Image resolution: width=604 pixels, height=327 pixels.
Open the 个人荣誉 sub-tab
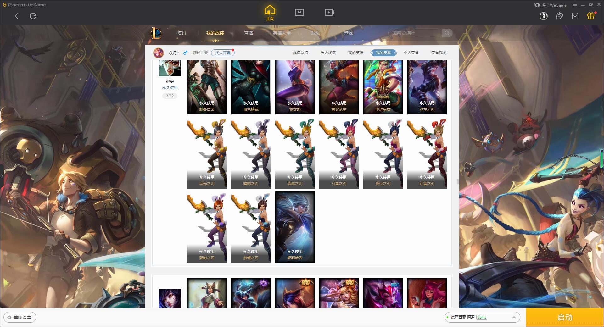click(x=411, y=53)
